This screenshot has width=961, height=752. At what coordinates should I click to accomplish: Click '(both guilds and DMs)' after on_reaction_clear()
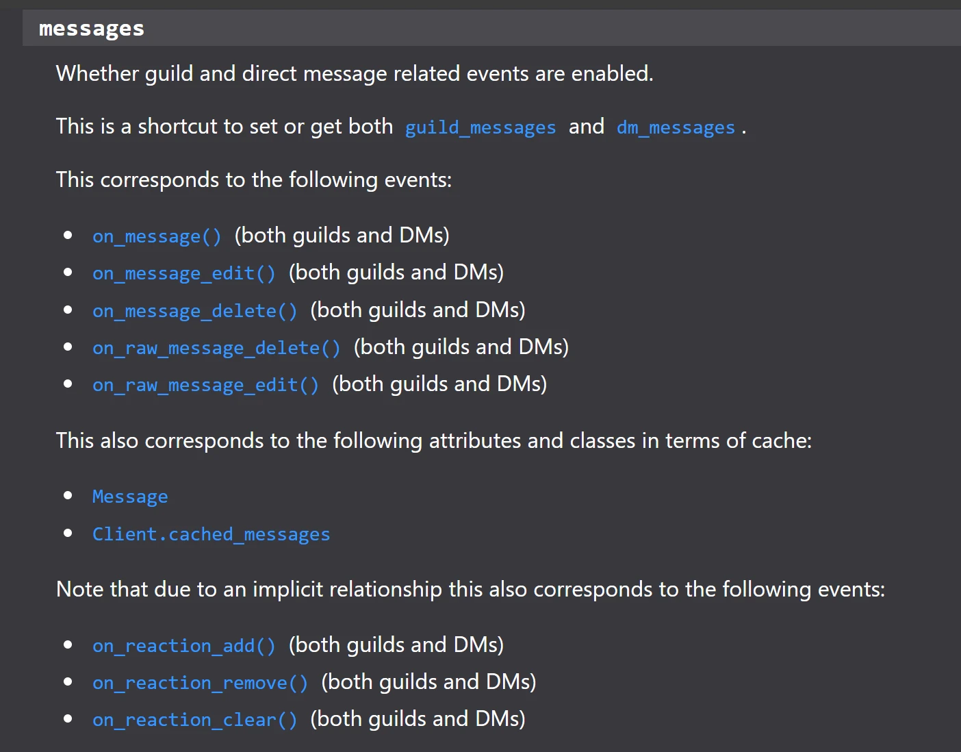click(418, 718)
